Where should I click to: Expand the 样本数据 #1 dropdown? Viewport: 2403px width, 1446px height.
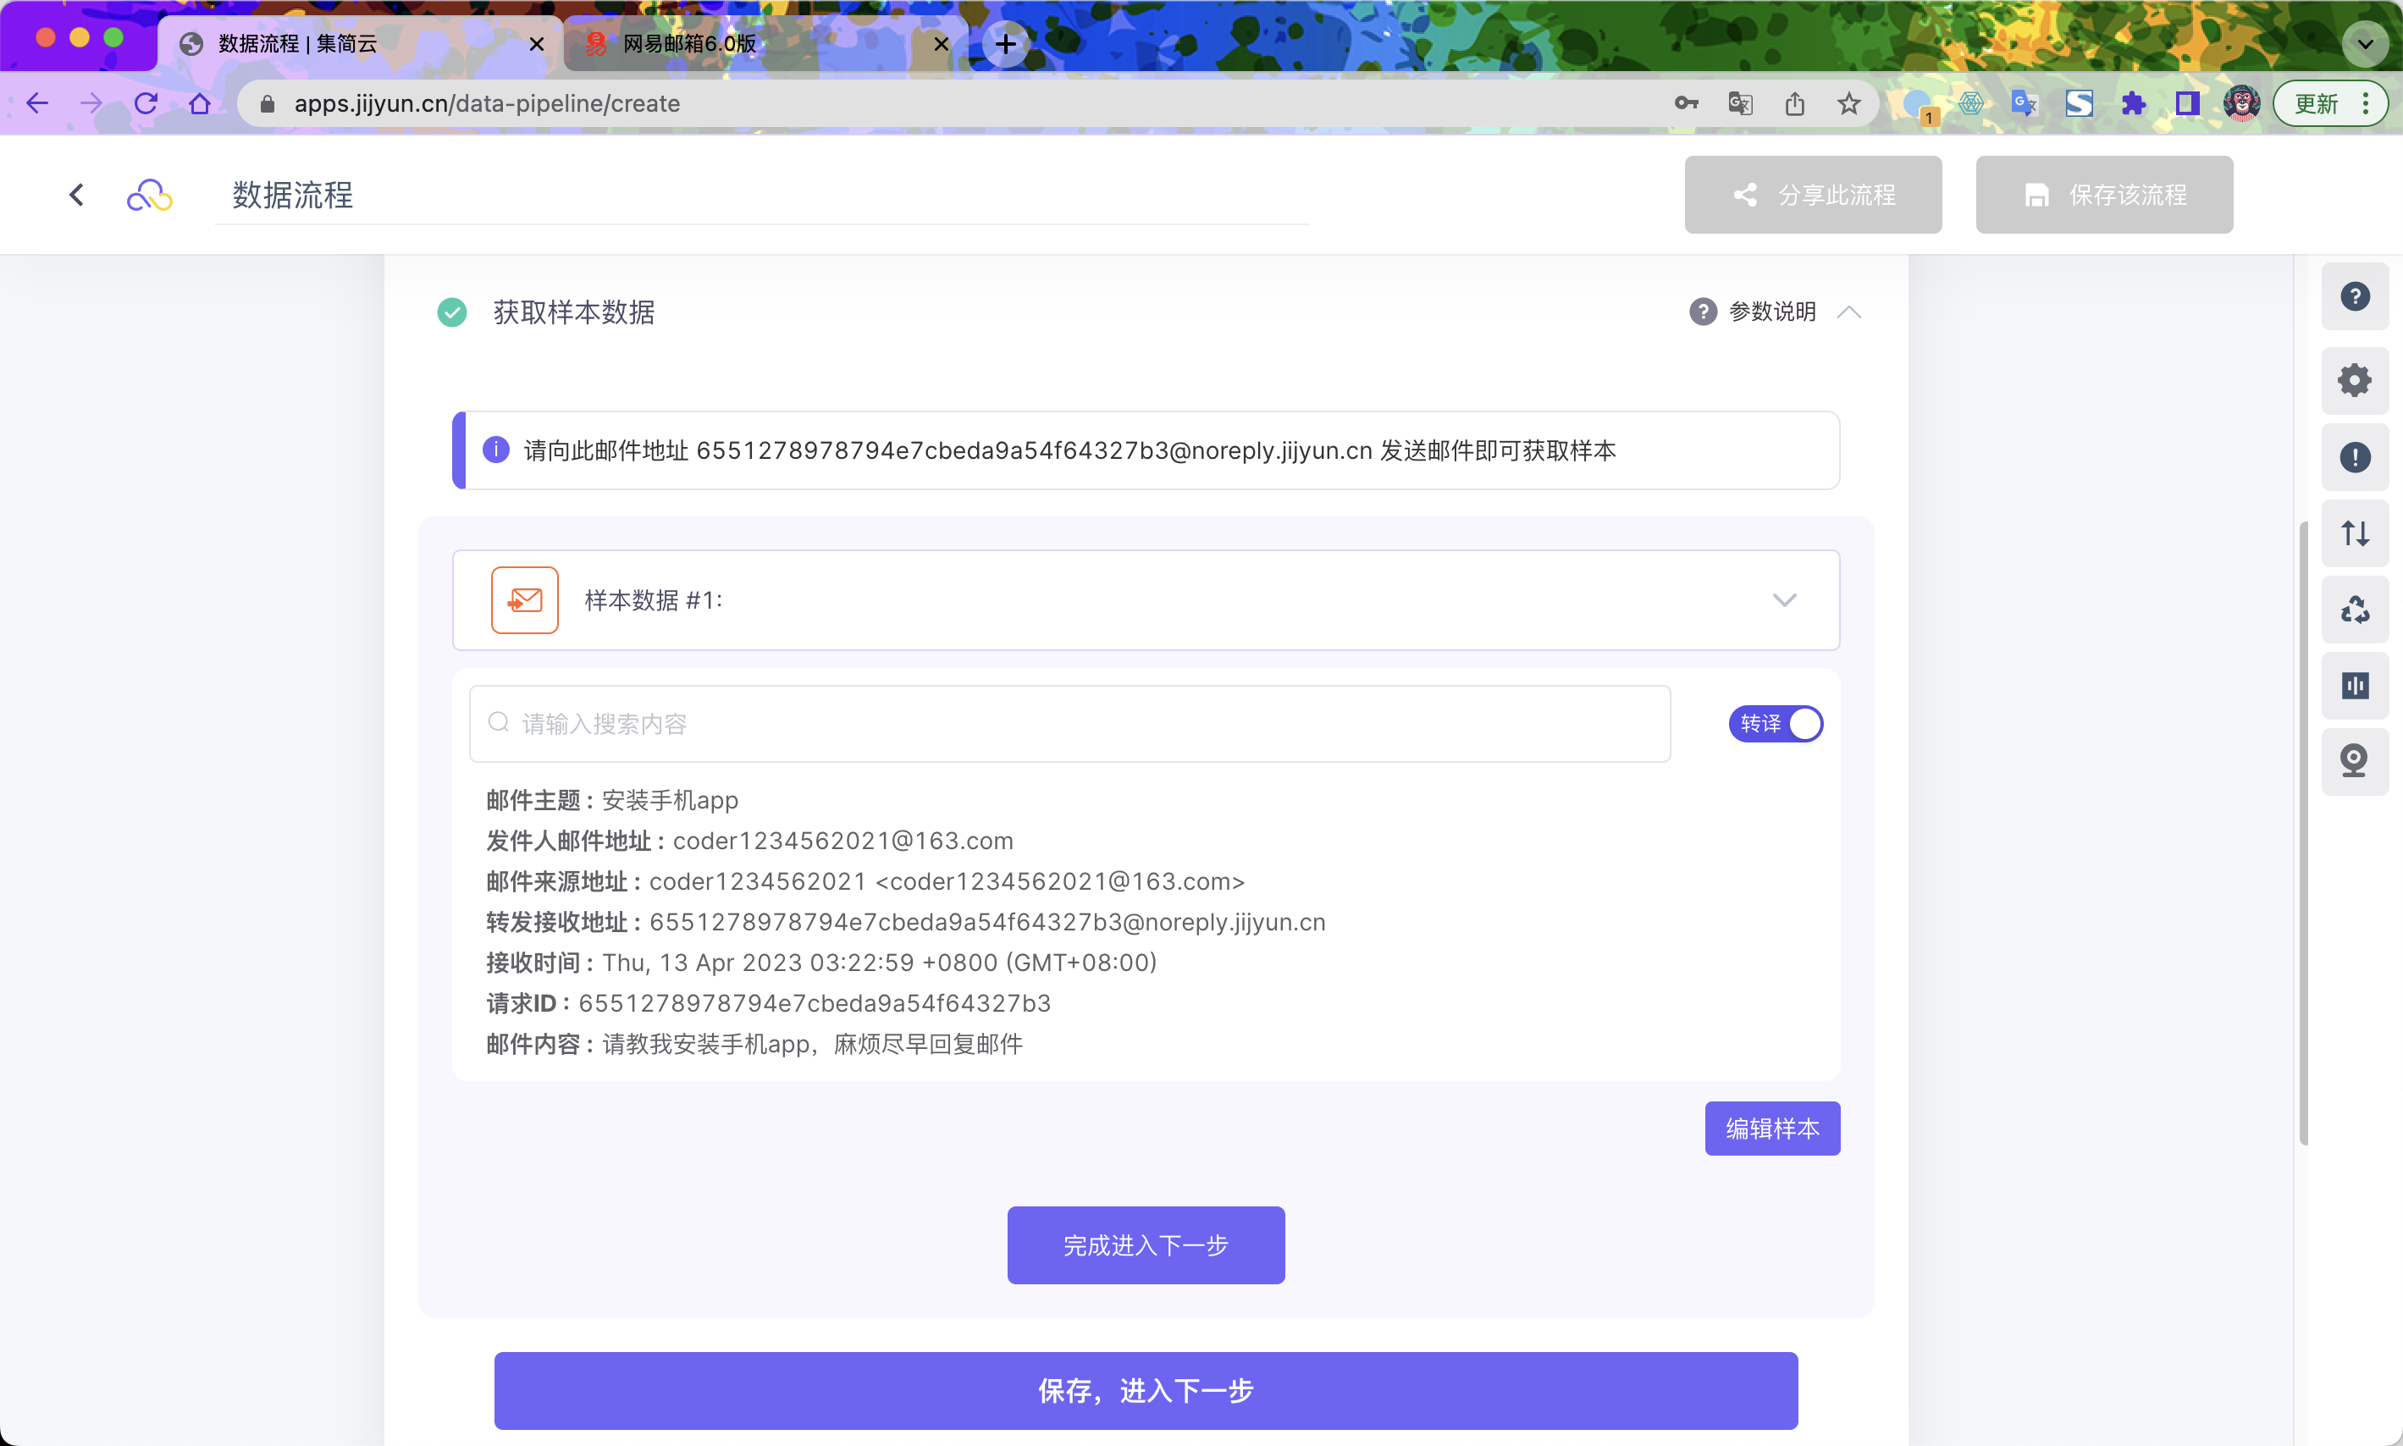[x=1783, y=600]
